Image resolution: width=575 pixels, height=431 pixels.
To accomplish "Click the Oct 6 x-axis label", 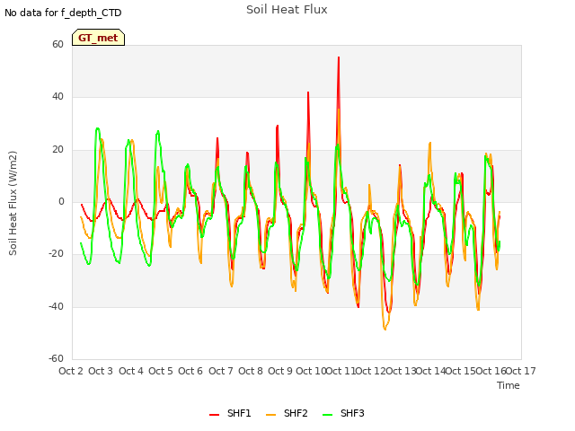I will 190,371.
